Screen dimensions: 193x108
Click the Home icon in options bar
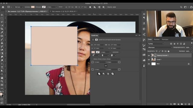click(3, 7)
